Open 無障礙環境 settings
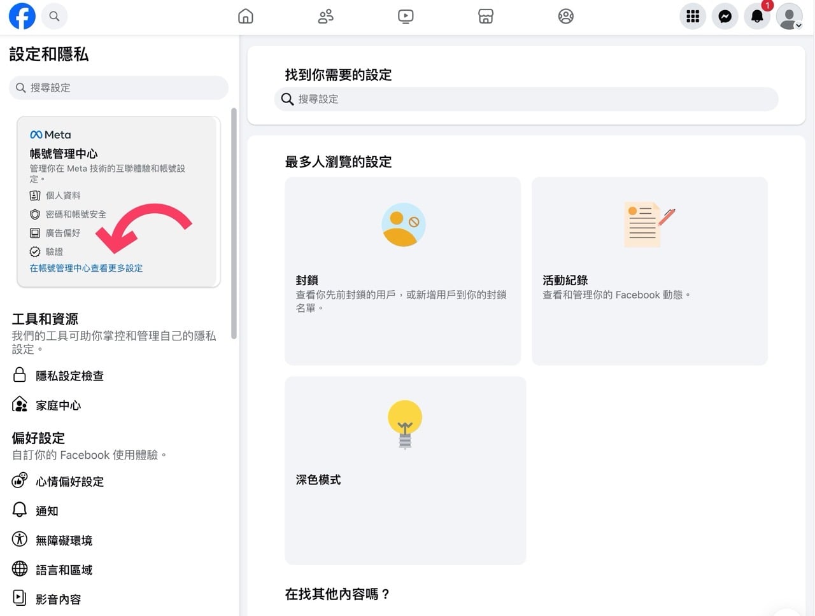 (64, 540)
